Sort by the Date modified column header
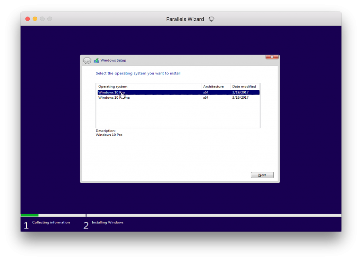This screenshot has width=362, height=261. 244,86
